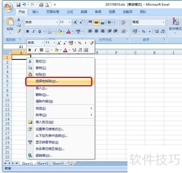182x173 pixels.
Task: Apply borders from ribbon borders icon
Action: (50, 31)
